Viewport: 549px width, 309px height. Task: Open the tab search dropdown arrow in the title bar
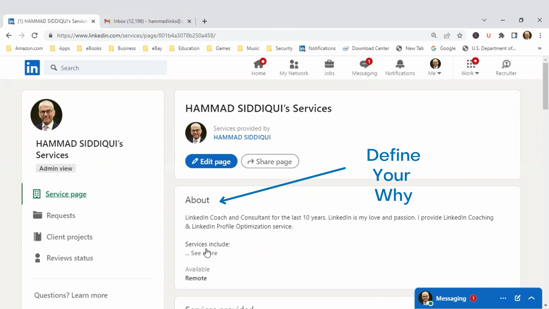coord(484,20)
